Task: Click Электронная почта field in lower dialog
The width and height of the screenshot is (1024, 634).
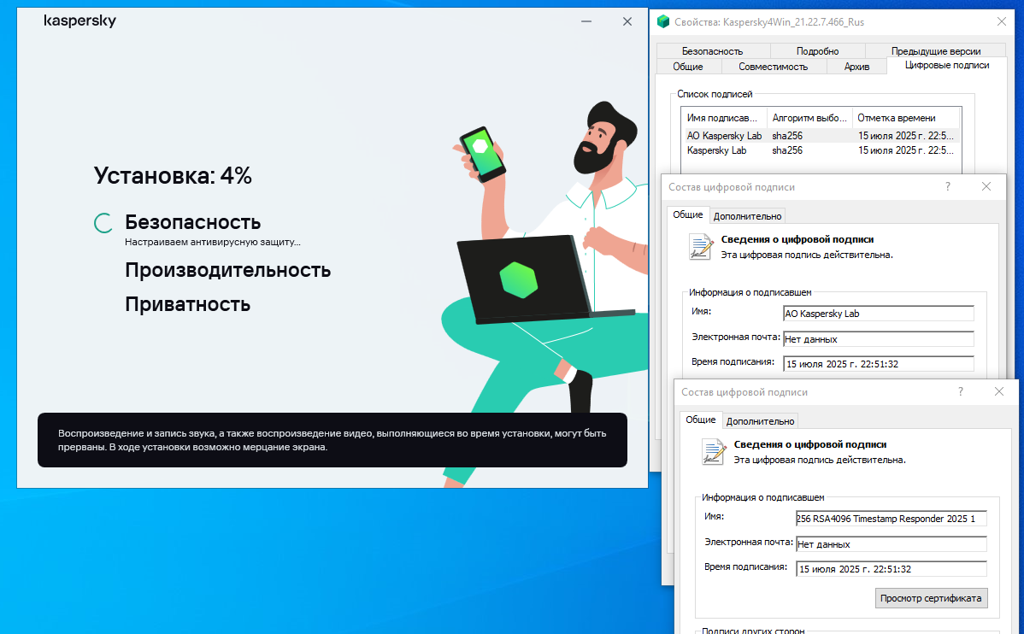Action: [x=892, y=544]
